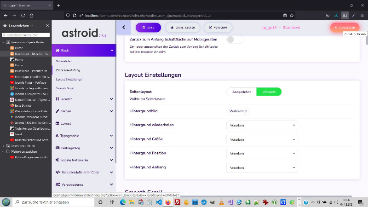Click the address bar URL
The height and width of the screenshot is (207, 368).
(148, 16)
